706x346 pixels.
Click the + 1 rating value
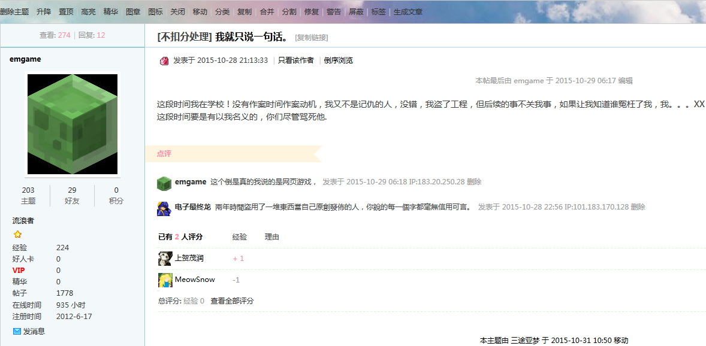pyautogui.click(x=238, y=259)
